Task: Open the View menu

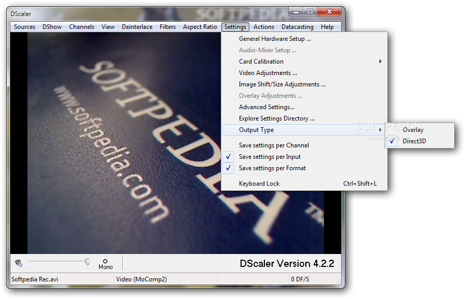Action: [x=108, y=27]
